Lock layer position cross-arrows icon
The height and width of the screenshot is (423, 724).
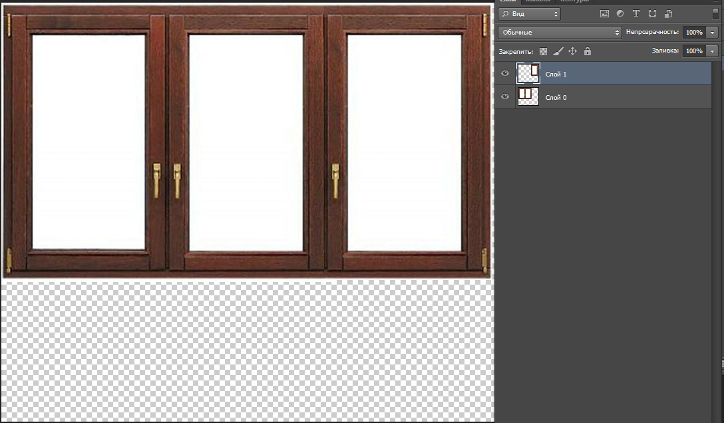pyautogui.click(x=572, y=51)
